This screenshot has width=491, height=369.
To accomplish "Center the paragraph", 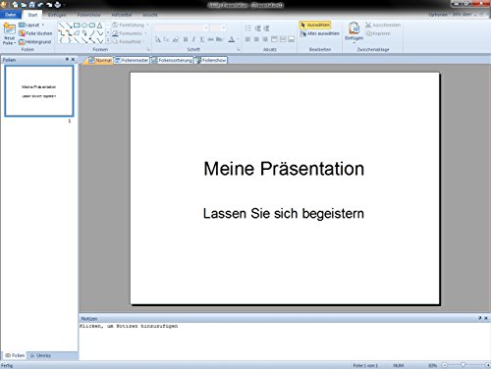I will tap(256, 39).
